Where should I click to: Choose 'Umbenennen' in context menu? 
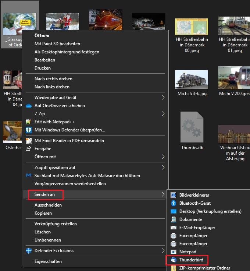tap(47, 240)
